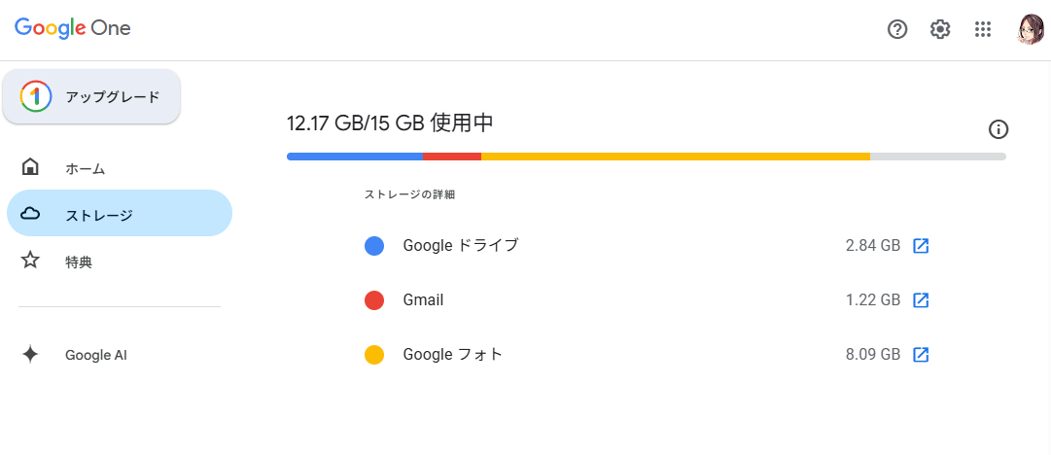Click the red Gmail color dot
This screenshot has width=1051, height=455.
point(374,300)
